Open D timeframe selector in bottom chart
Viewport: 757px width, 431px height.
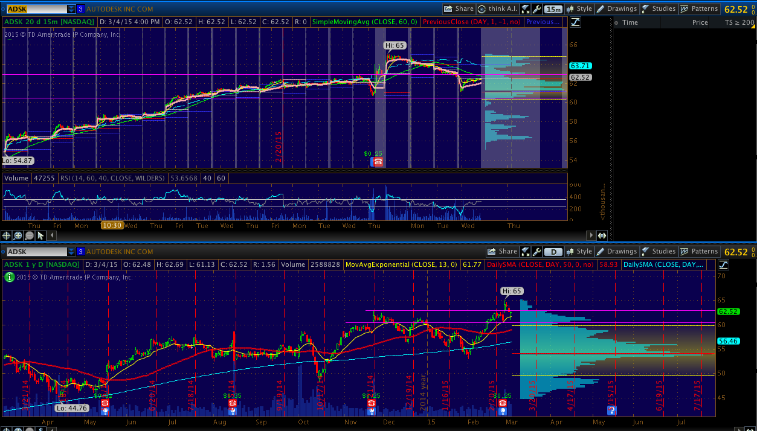553,252
